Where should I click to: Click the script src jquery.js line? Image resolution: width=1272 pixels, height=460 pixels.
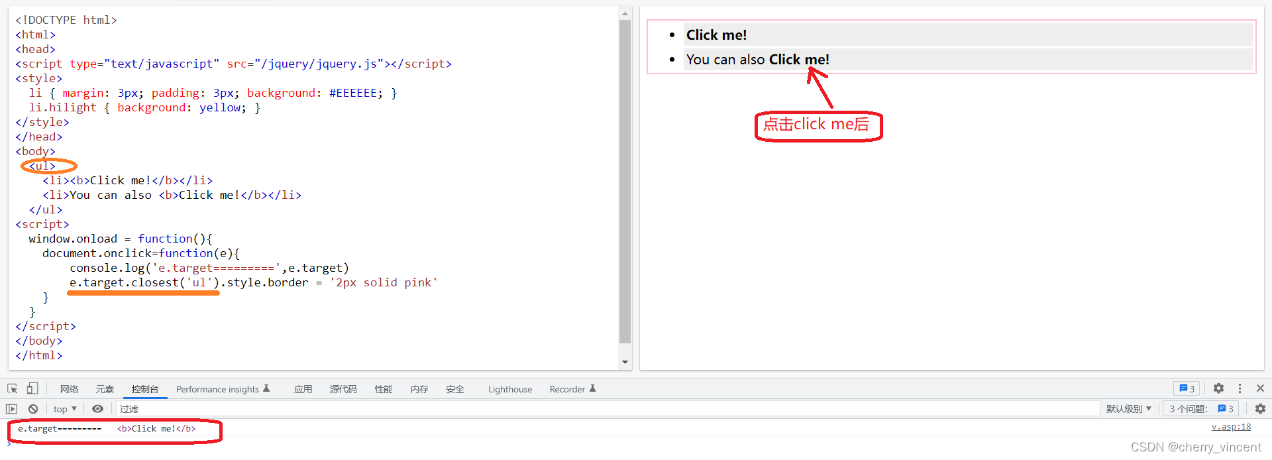[233, 64]
